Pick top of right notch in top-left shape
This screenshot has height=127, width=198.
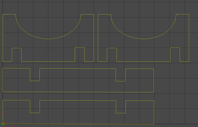coord(80,48)
